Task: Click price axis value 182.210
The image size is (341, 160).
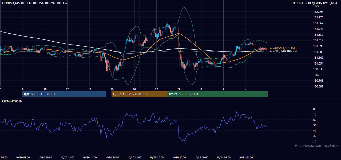Action: (x=318, y=6)
